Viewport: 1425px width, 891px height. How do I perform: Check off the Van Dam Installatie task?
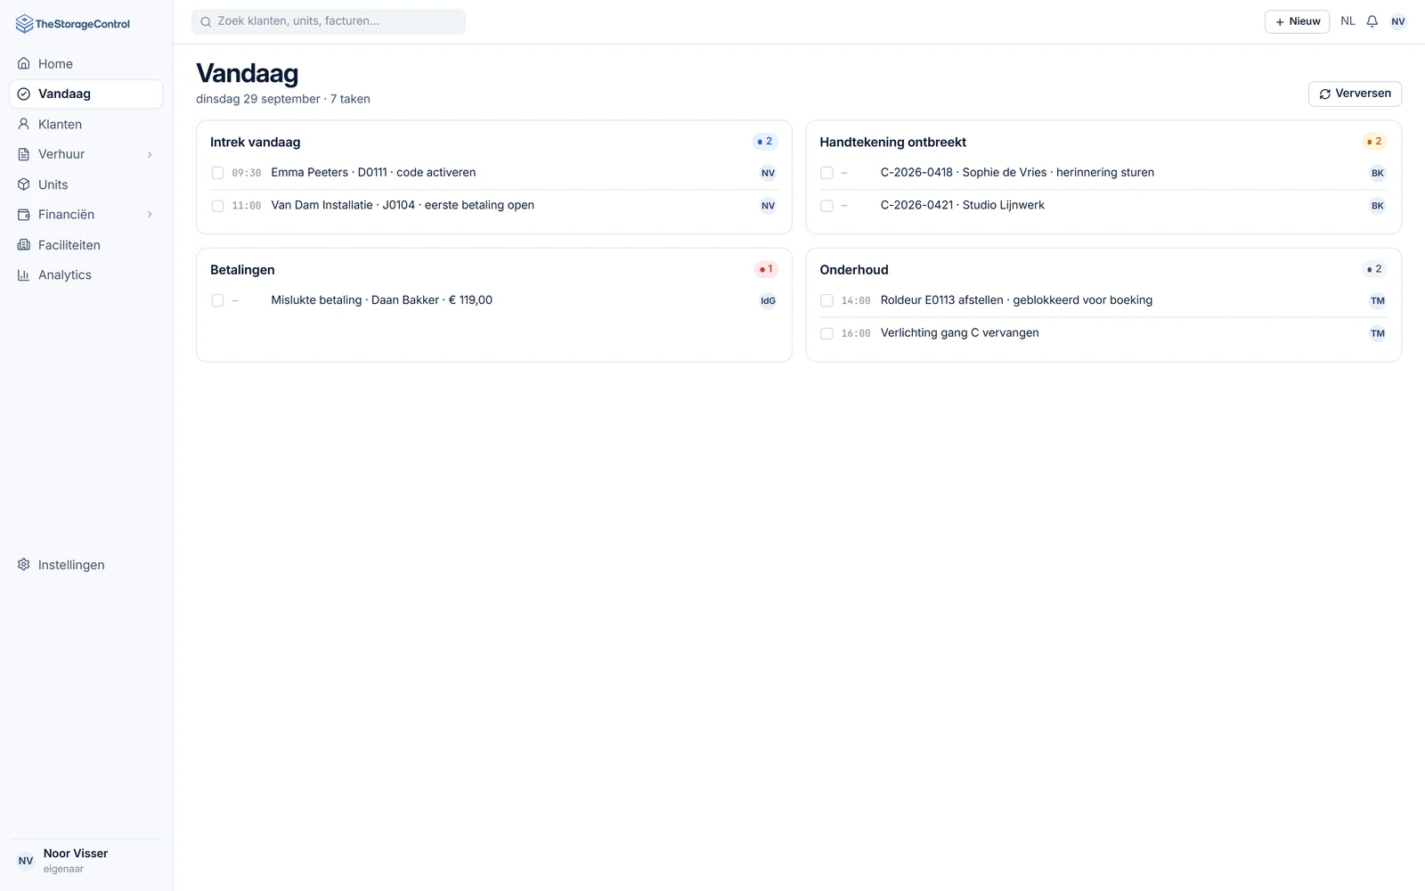(217, 206)
